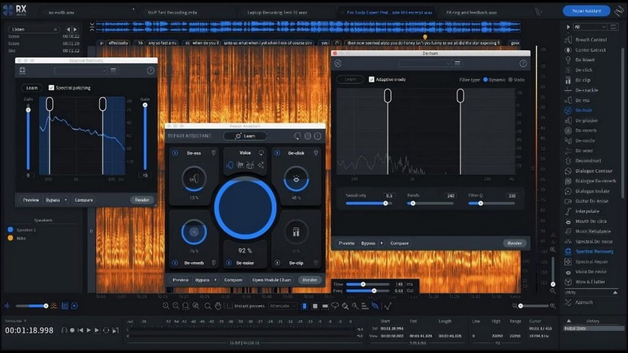Choose the Static filter type
This screenshot has width=628, height=353.
point(511,80)
